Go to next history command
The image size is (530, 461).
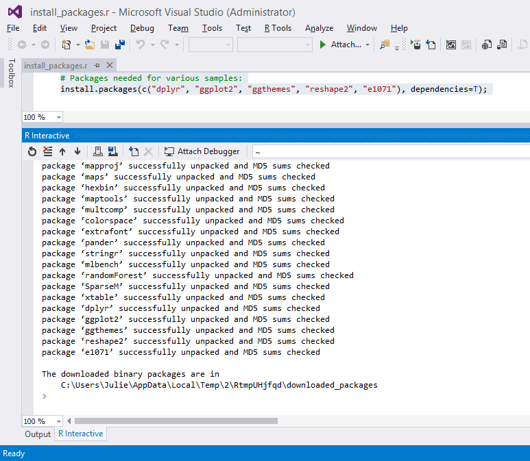coord(77,151)
